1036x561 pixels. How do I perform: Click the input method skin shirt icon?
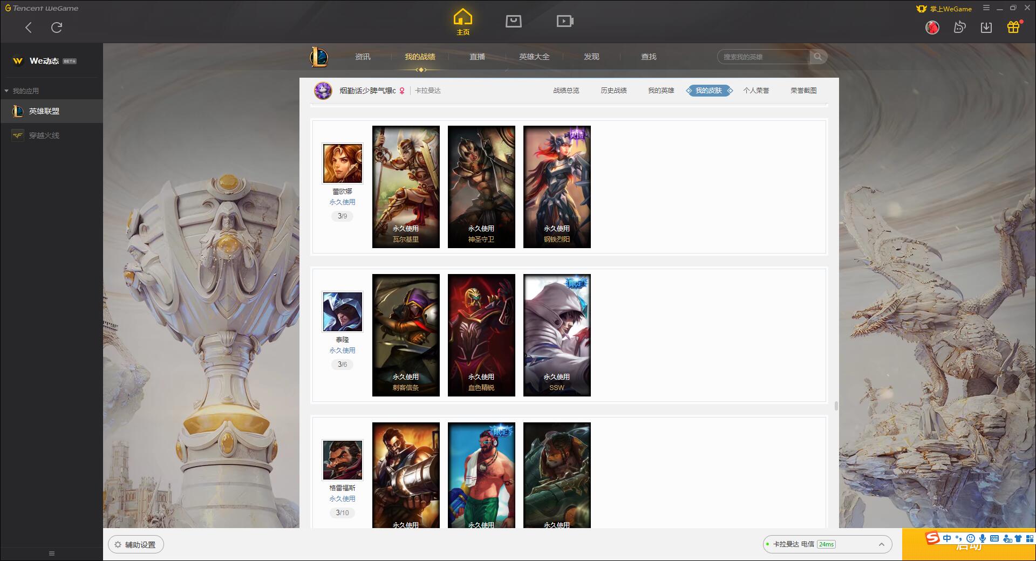point(1018,538)
